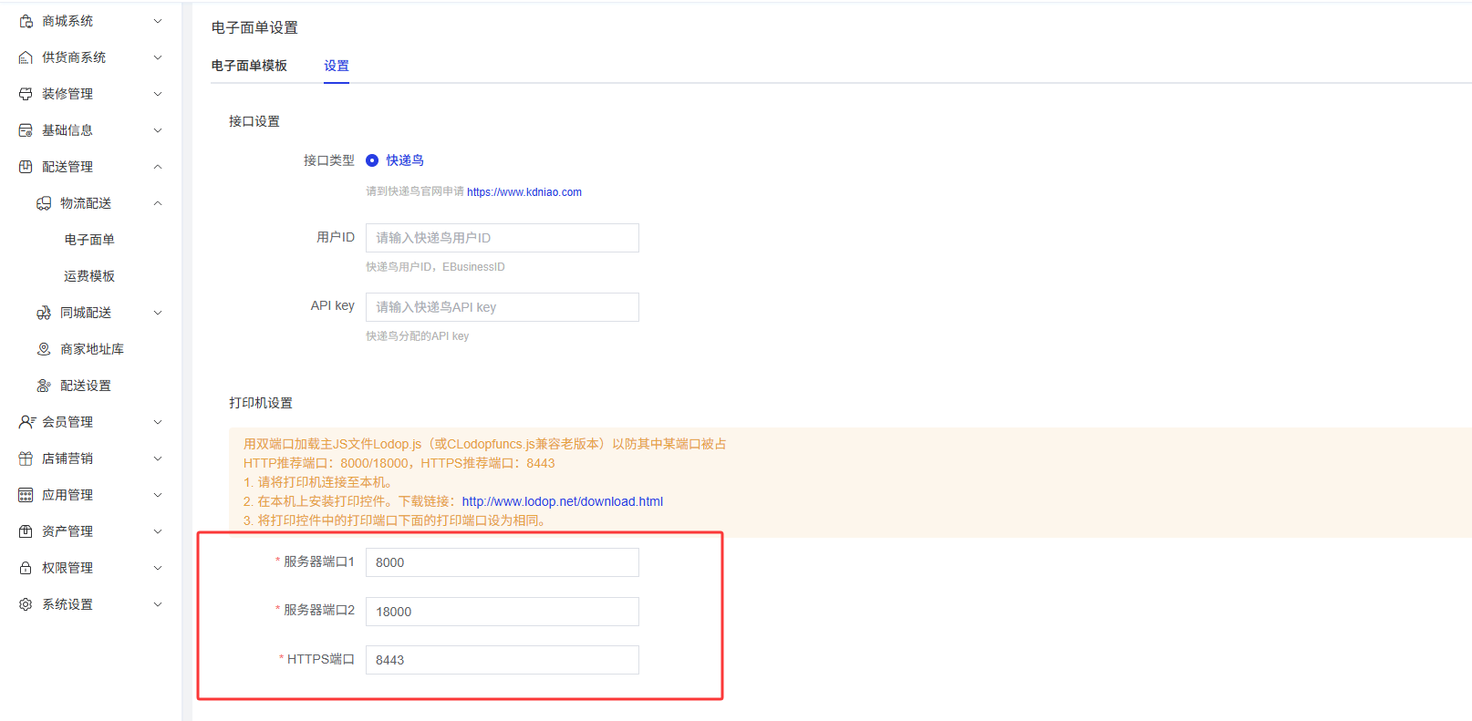The width and height of the screenshot is (1472, 721).
Task: Switch to the 电子面单模板 tab
Action: (x=249, y=66)
